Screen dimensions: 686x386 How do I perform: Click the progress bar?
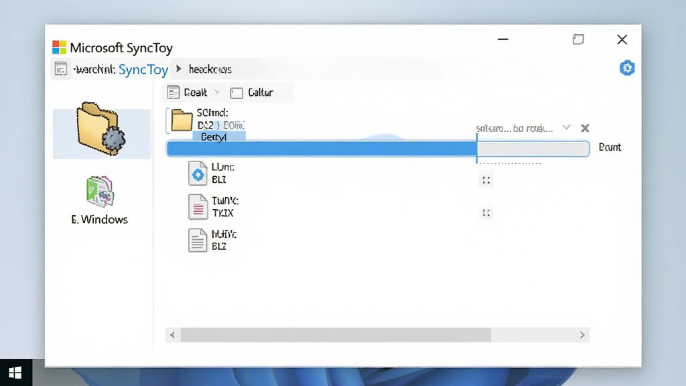[x=378, y=149]
